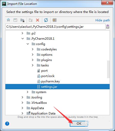The image size is (115, 131).
Task: Expand the .VirtualBox folder
Action: 22,103
